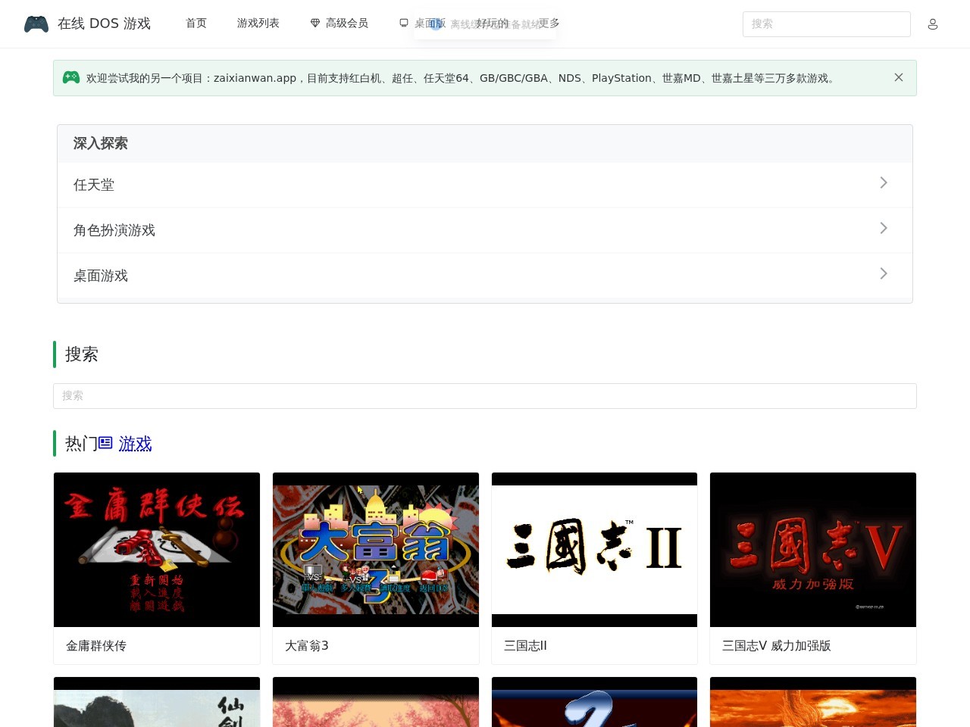970x727 pixels.
Task: Expand the 任天堂 row chevron
Action: [x=884, y=183]
